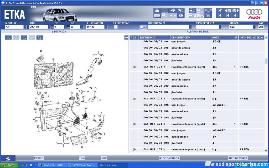269x168 pixels.
Task: Switch to ETKA 7 - Audi taskbar button
Action: coord(113,165)
